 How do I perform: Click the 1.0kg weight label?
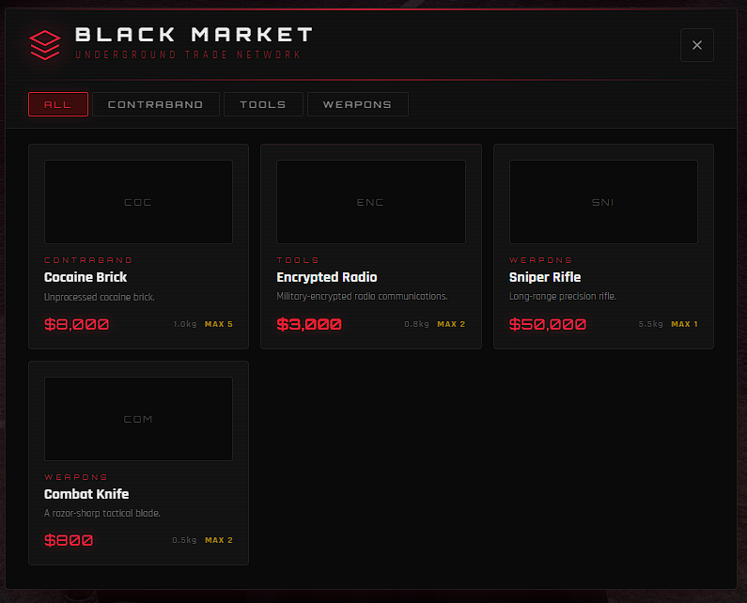[x=185, y=324]
